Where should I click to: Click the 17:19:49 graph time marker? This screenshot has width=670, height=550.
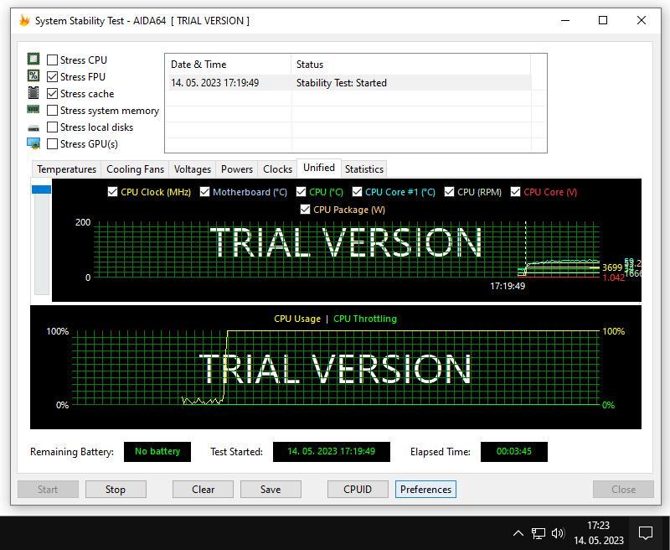pos(508,286)
